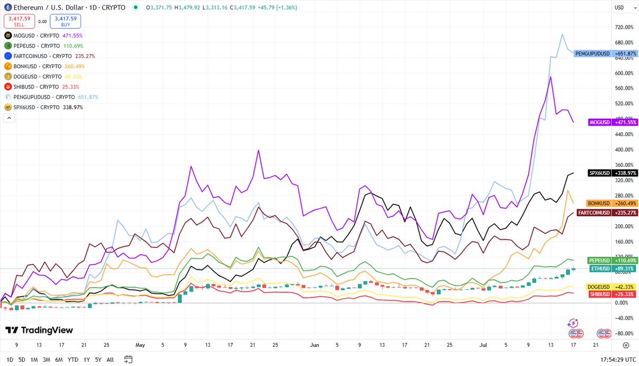Click the -80.00% price axis label
The width and height of the screenshot is (639, 366).
point(624,334)
